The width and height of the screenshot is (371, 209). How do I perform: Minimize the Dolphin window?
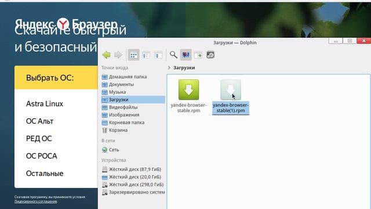click(x=336, y=41)
